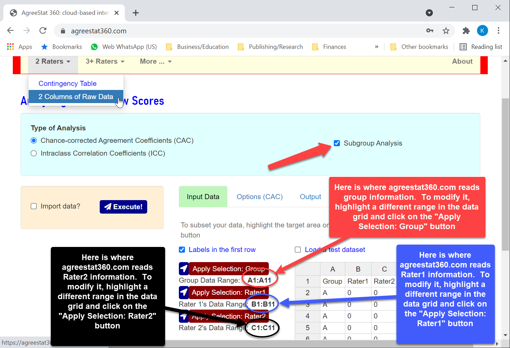Image resolution: width=510 pixels, height=348 pixels.
Task: Open Web WhatsApp (US) bookmark
Action: (x=124, y=47)
